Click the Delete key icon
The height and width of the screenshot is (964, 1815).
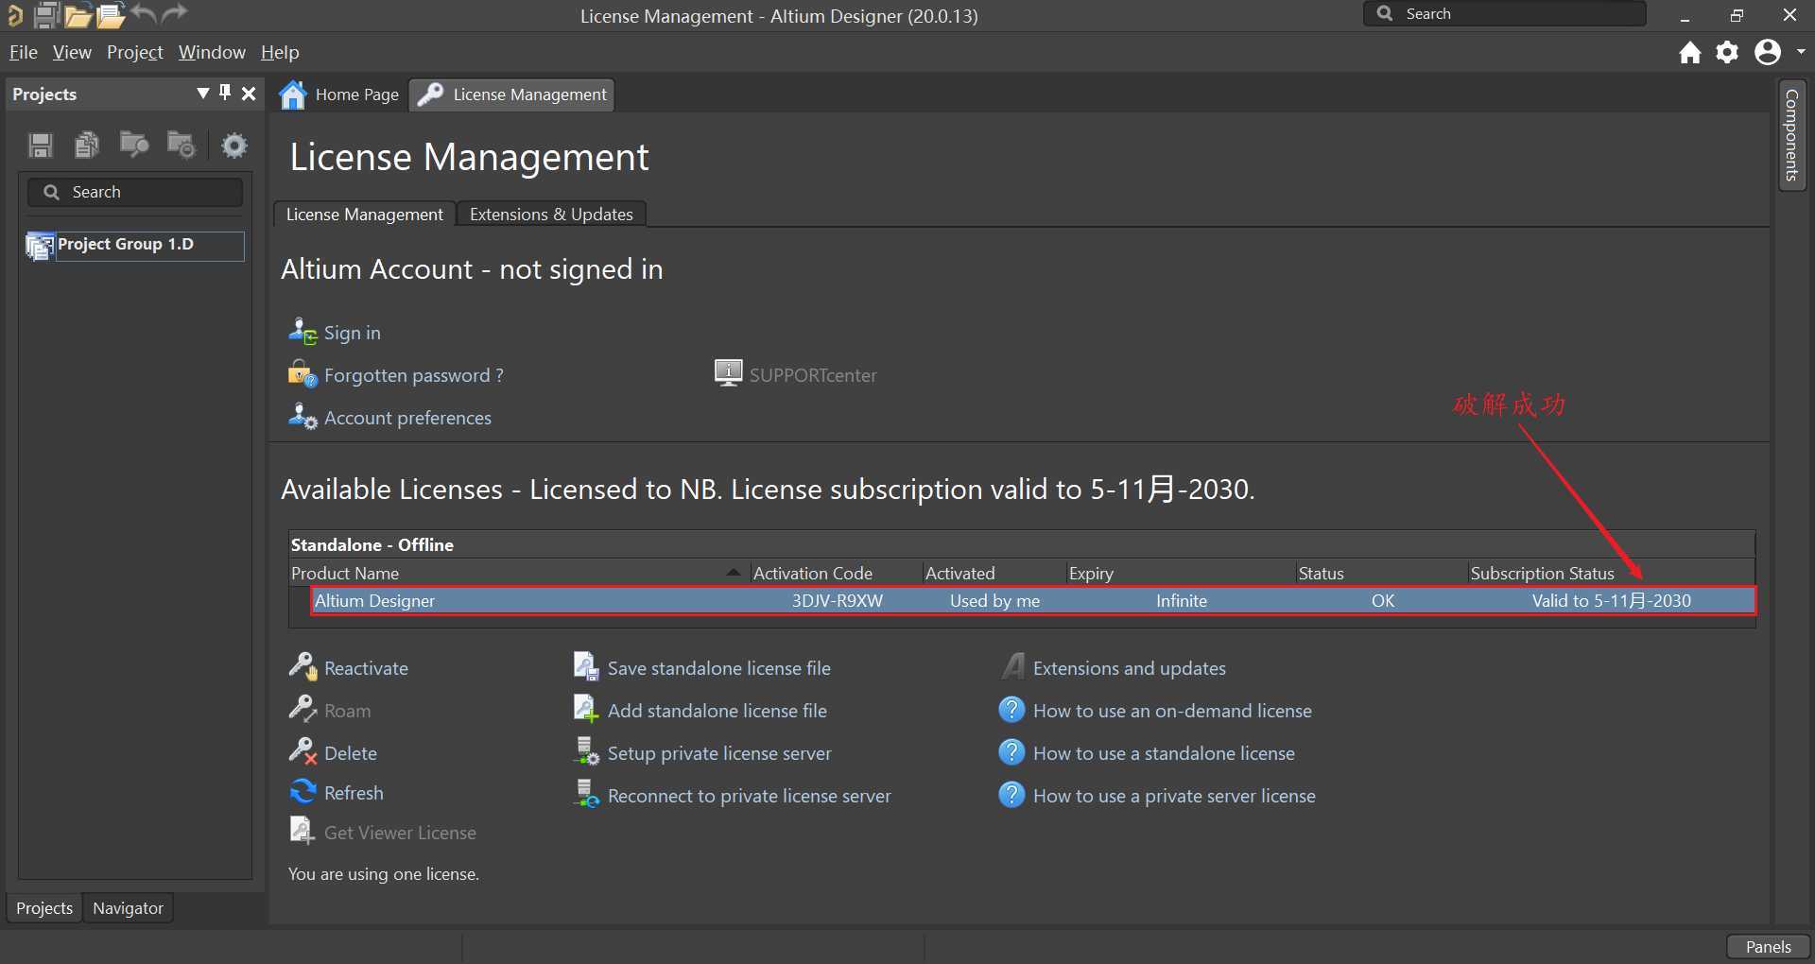(302, 751)
